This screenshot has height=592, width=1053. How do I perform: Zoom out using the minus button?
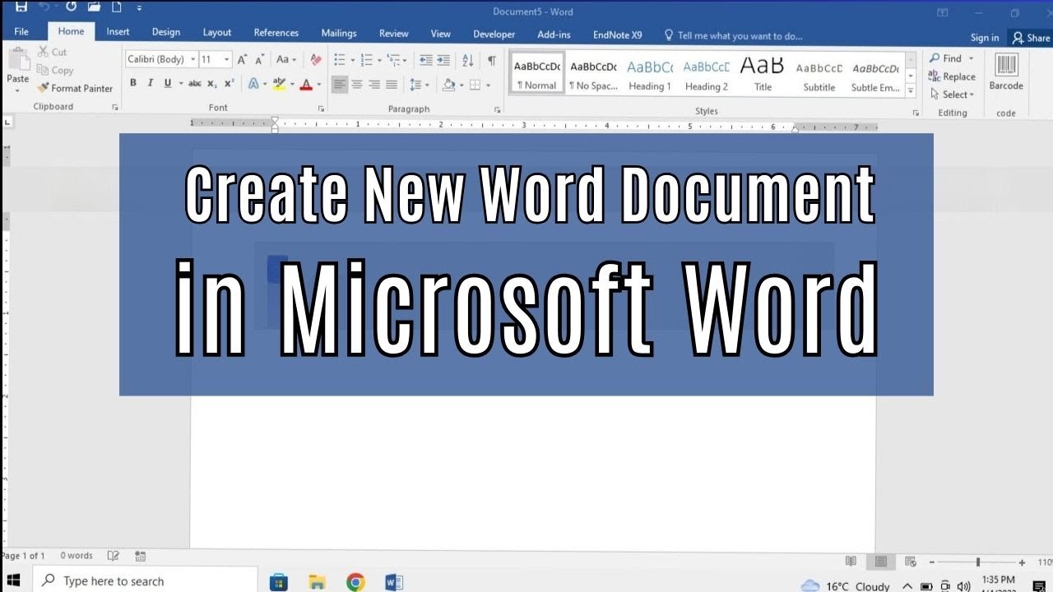click(x=932, y=562)
